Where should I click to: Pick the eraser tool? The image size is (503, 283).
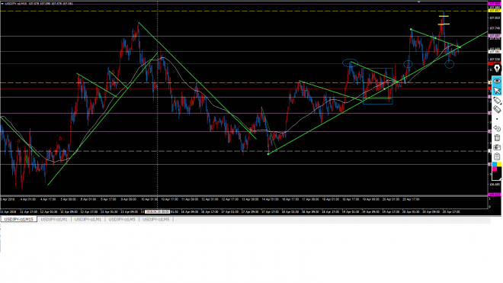pyautogui.click(x=497, y=110)
